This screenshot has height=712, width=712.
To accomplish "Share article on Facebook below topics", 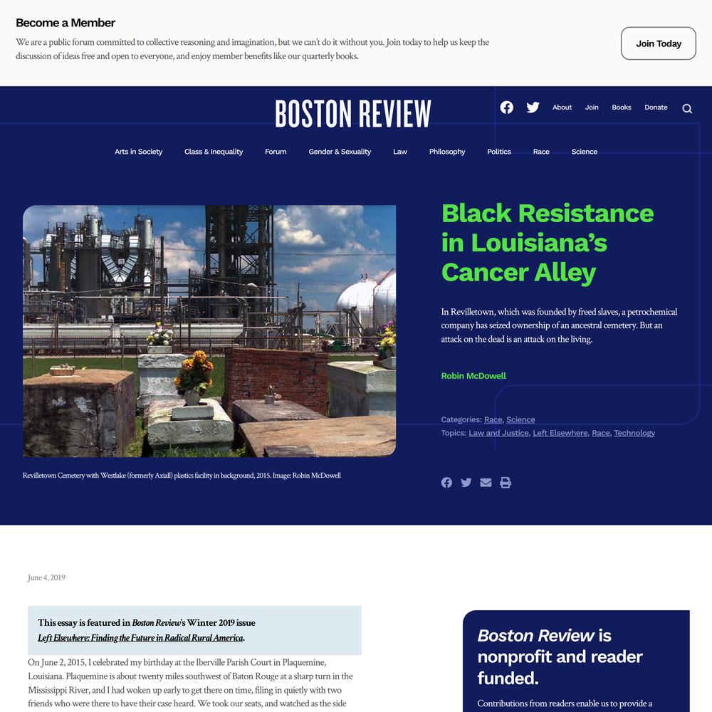I will 446,483.
